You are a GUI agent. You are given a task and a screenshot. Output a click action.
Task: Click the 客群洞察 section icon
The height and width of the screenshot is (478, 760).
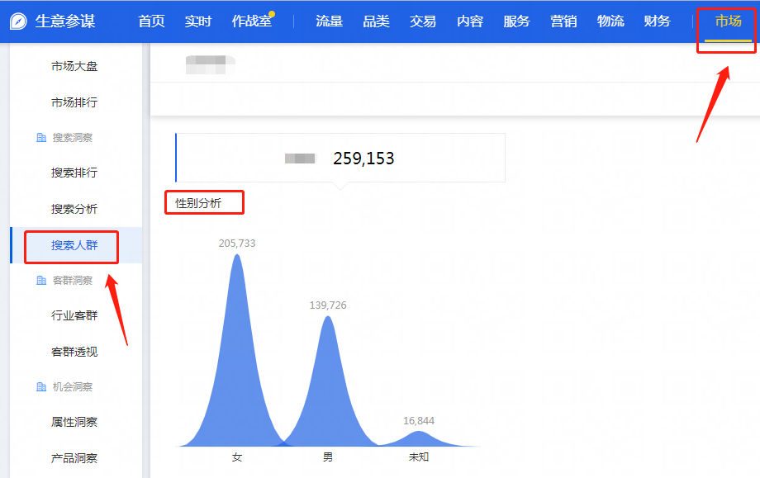point(41,281)
